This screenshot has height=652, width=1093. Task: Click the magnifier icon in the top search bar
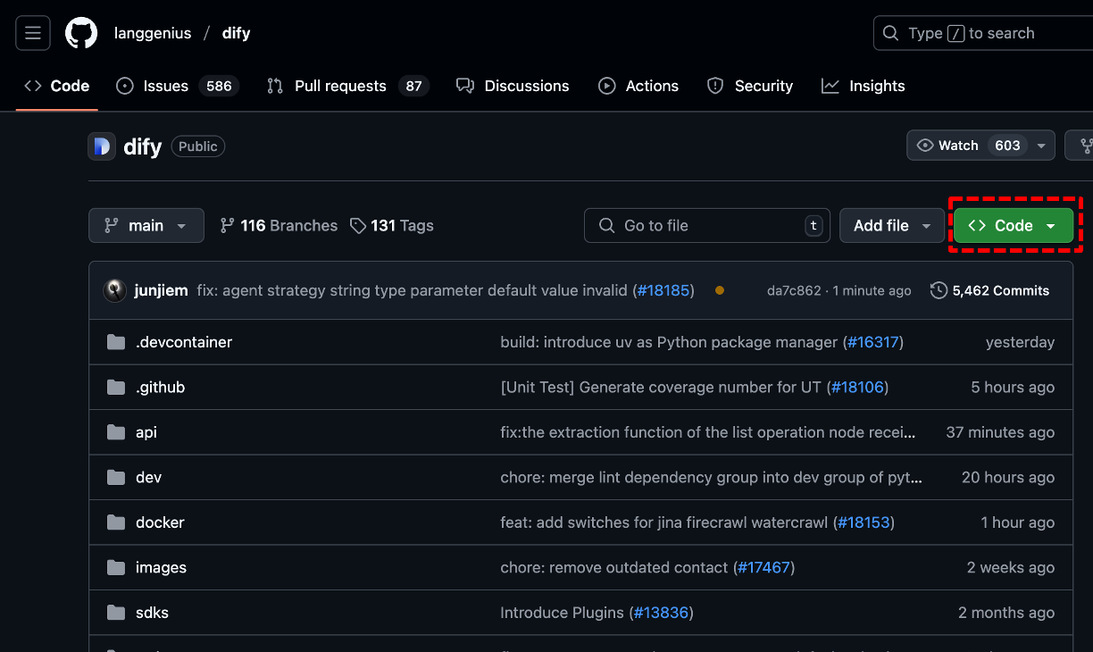(890, 33)
